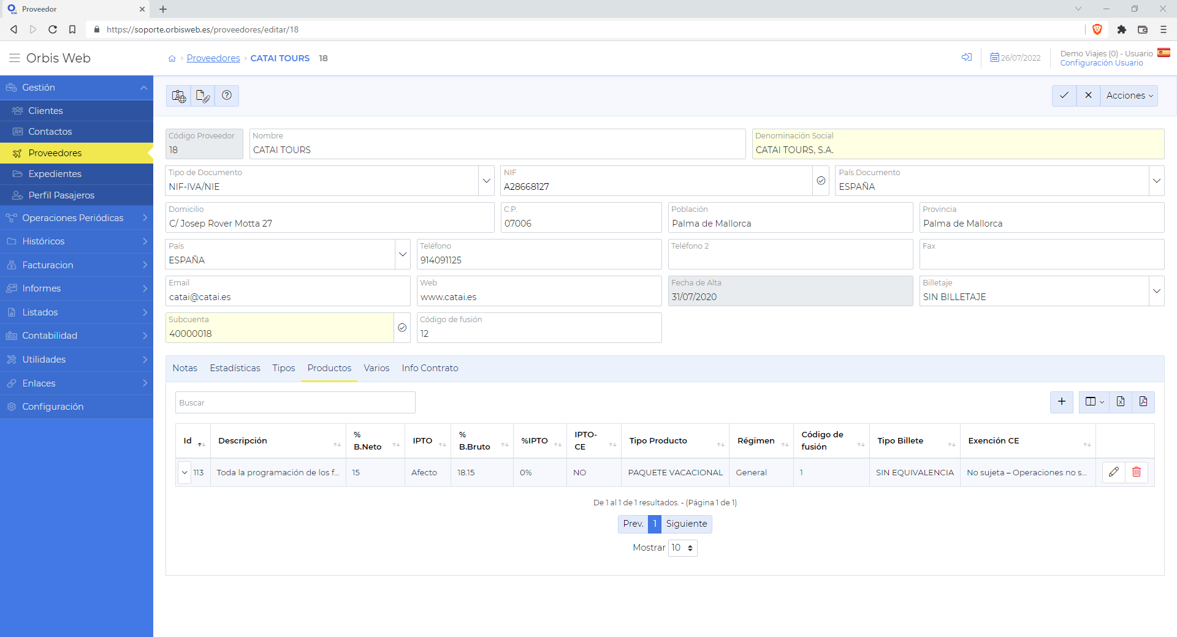Change Mostrar rows-per-page selector
The image size is (1177, 637).
pyautogui.click(x=682, y=548)
